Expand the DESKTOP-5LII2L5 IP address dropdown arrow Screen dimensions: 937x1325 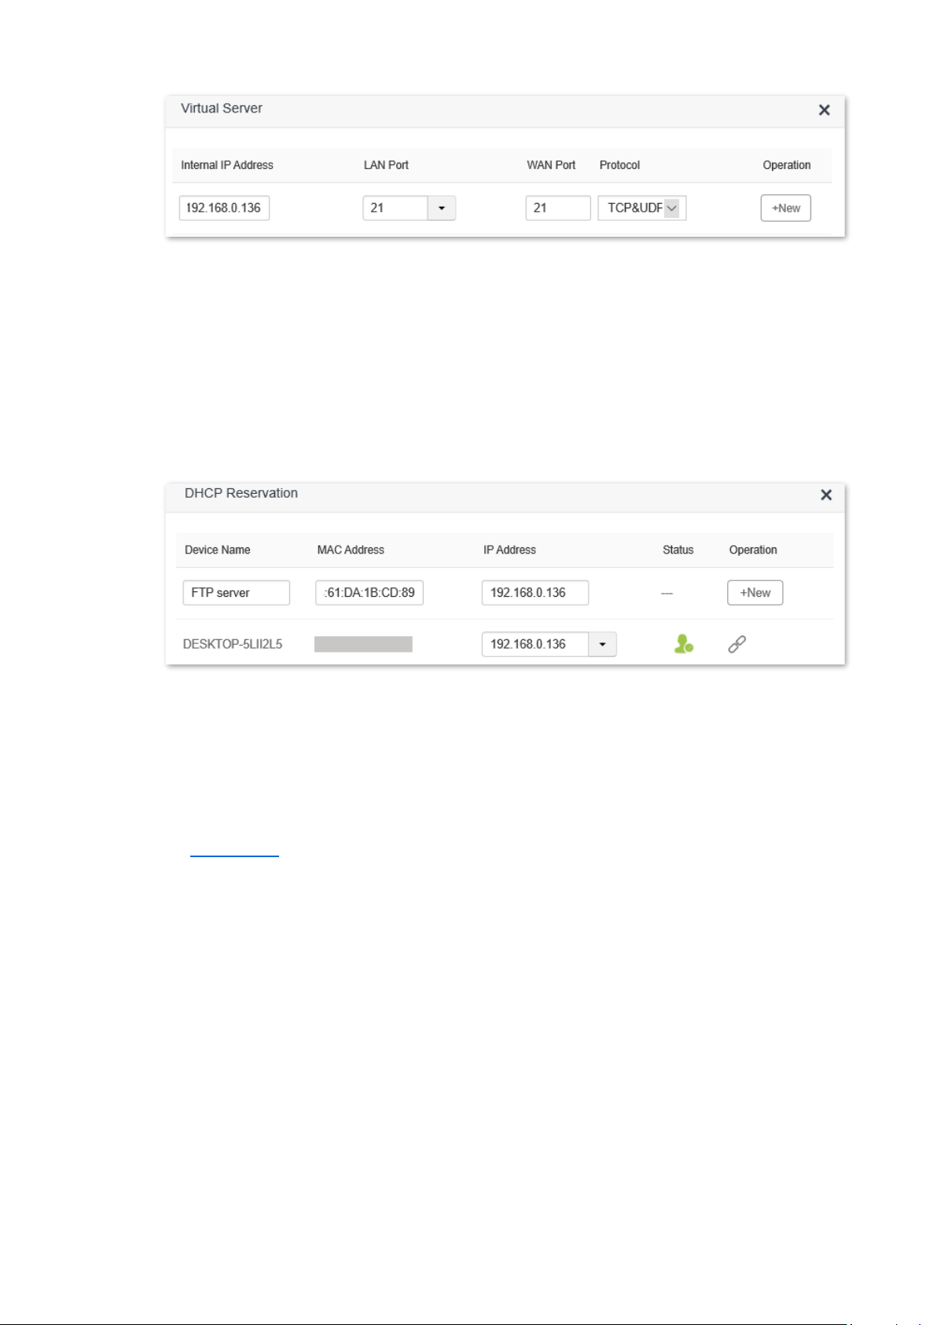(x=602, y=644)
